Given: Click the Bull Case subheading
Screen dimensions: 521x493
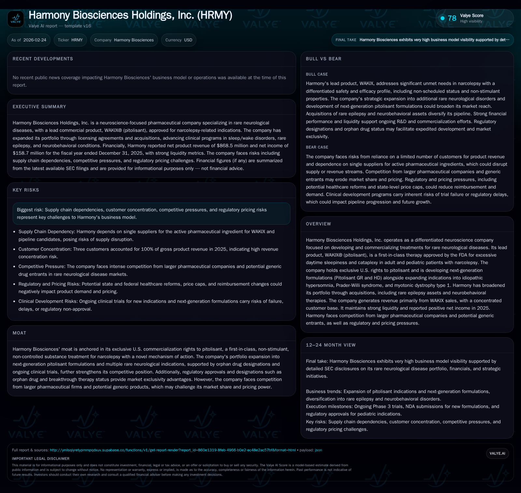Looking at the screenshot, I should click(x=317, y=75).
